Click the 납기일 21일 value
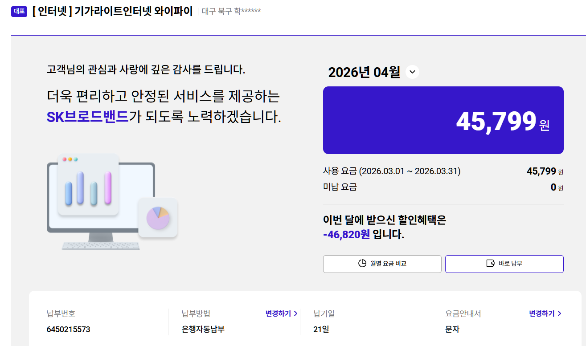This screenshot has height=346, width=586. [321, 330]
